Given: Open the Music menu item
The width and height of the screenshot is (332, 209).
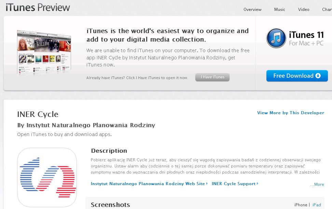Looking at the screenshot, I should point(279,10).
